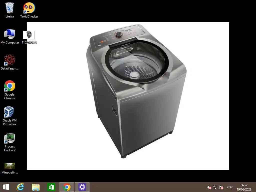Open the Oracle VM VirtualBox shortcut
The height and width of the screenshot is (192, 256).
(10, 116)
